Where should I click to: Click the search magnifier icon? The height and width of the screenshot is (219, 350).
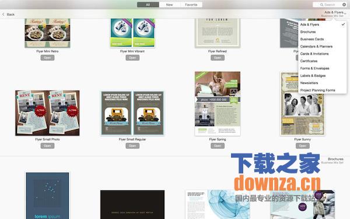321,5
